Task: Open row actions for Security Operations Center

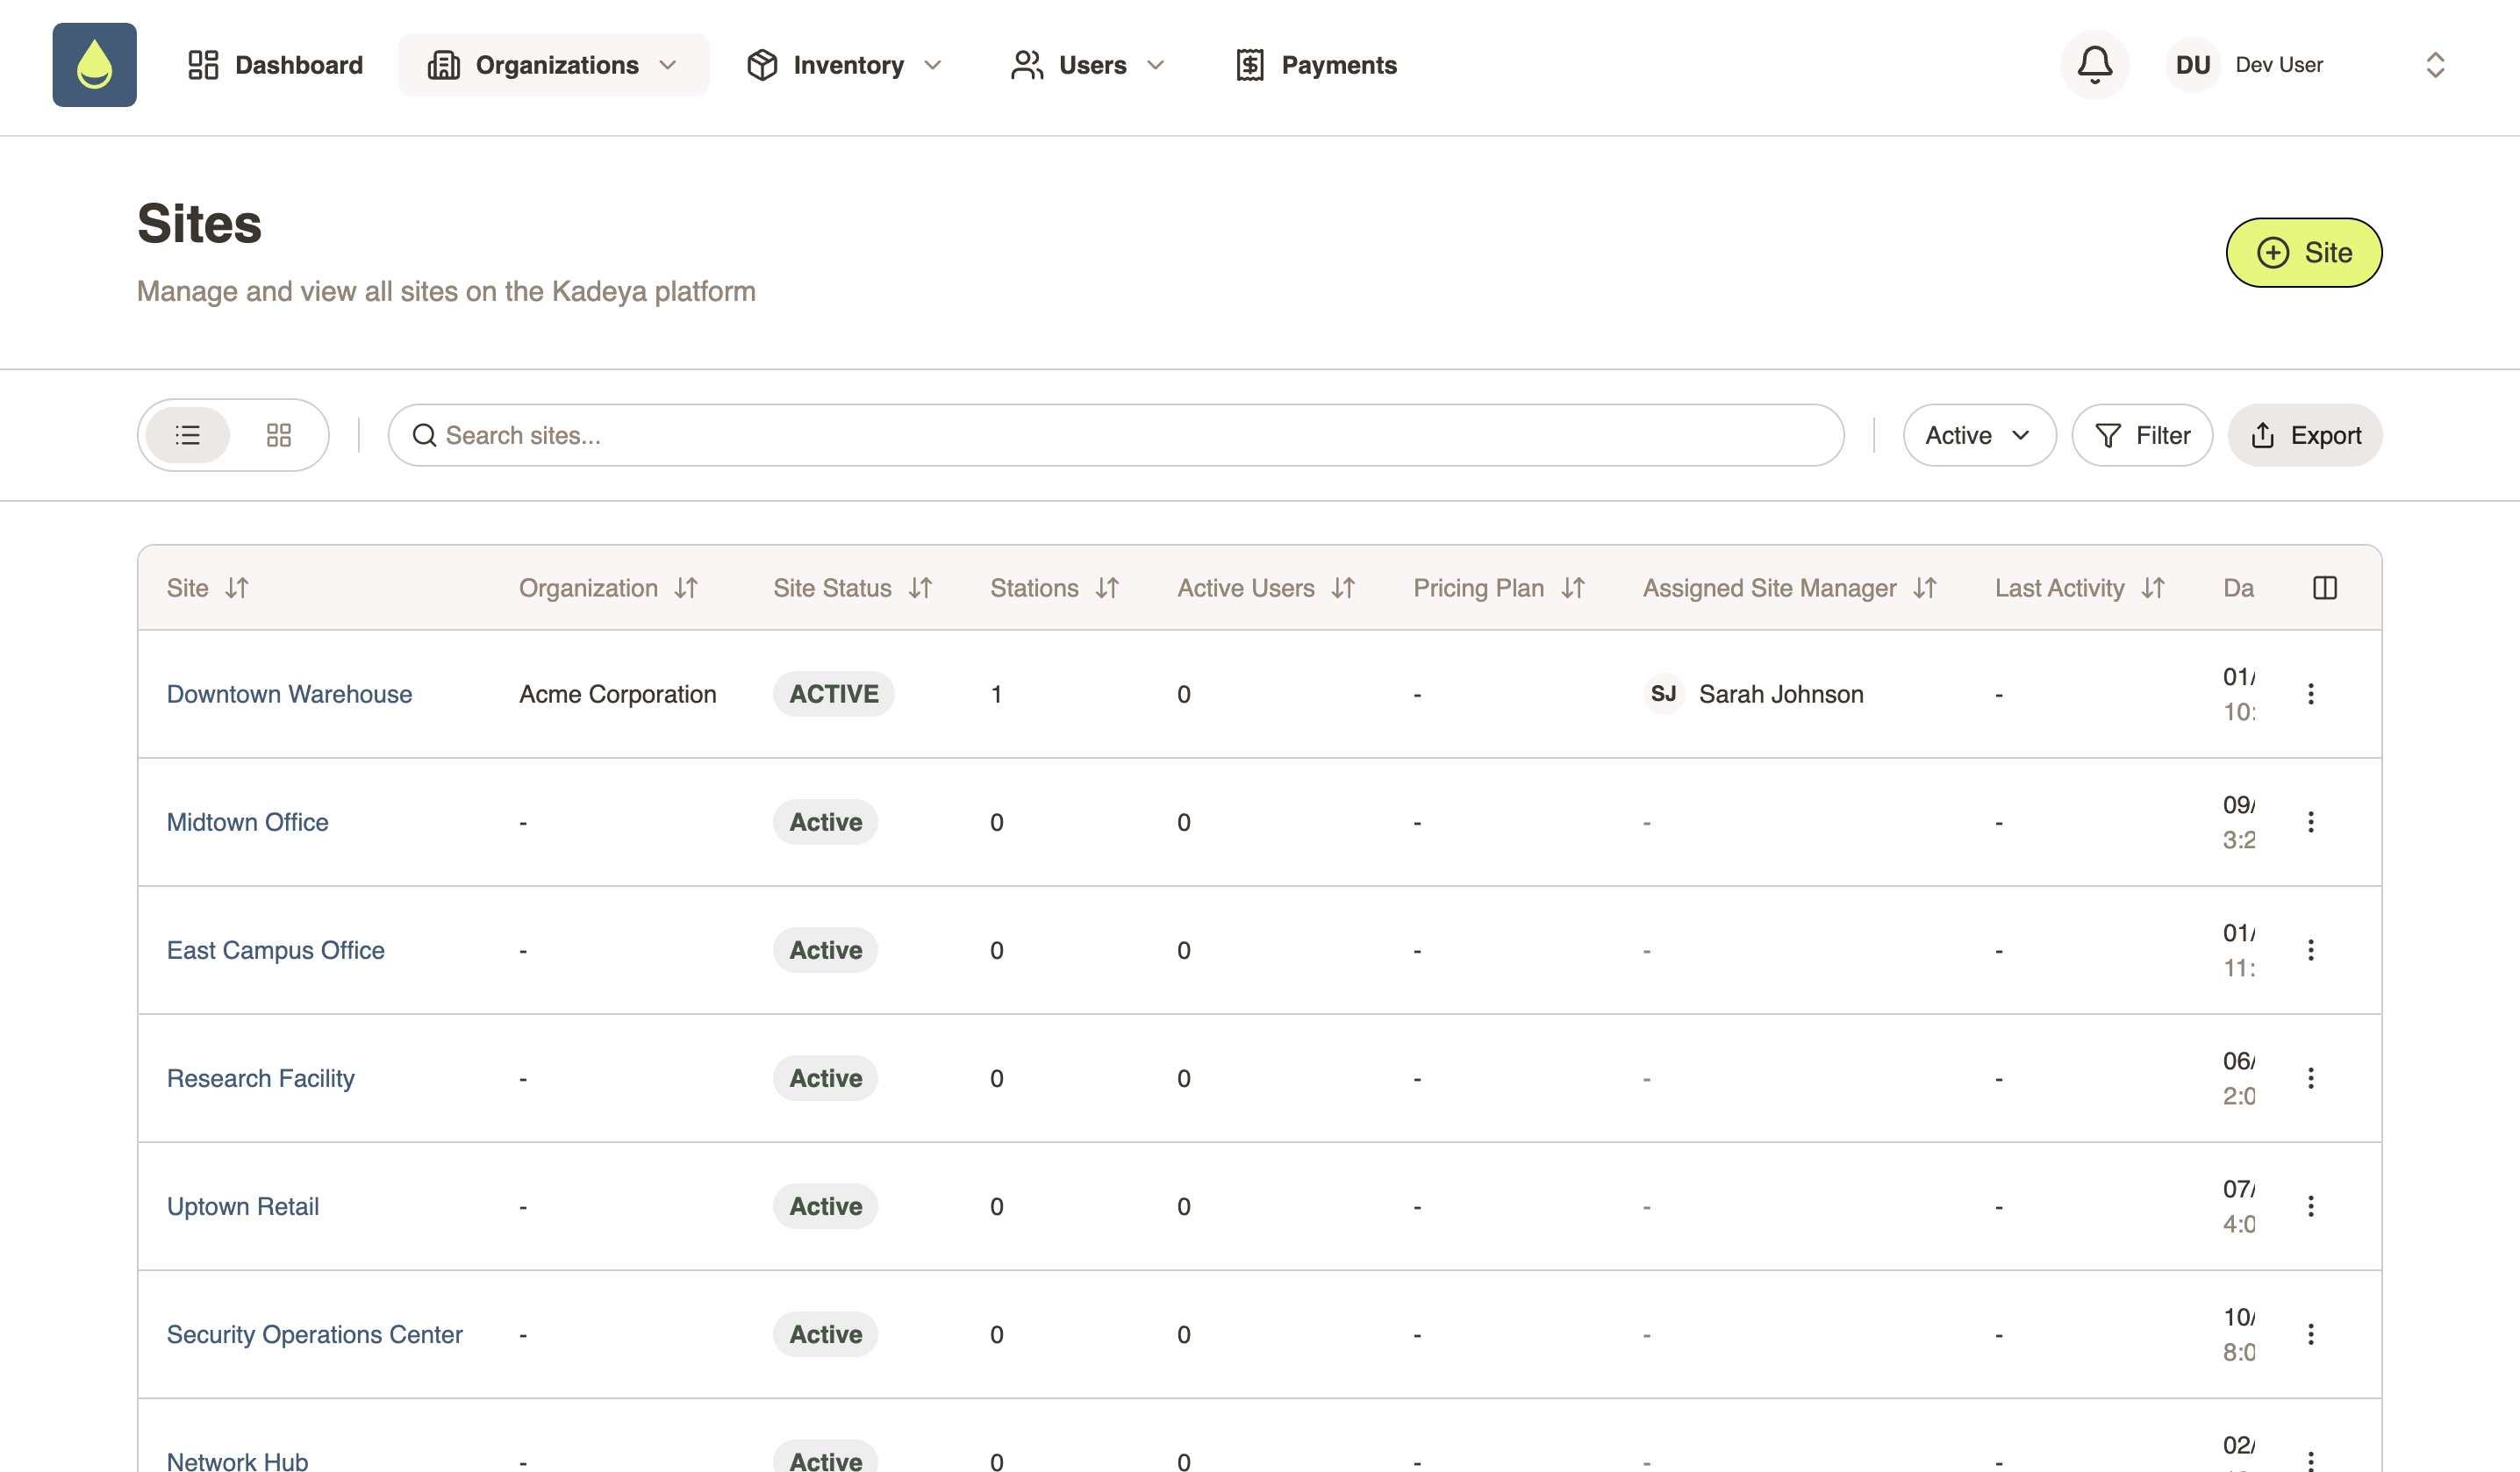Action: (2310, 1334)
